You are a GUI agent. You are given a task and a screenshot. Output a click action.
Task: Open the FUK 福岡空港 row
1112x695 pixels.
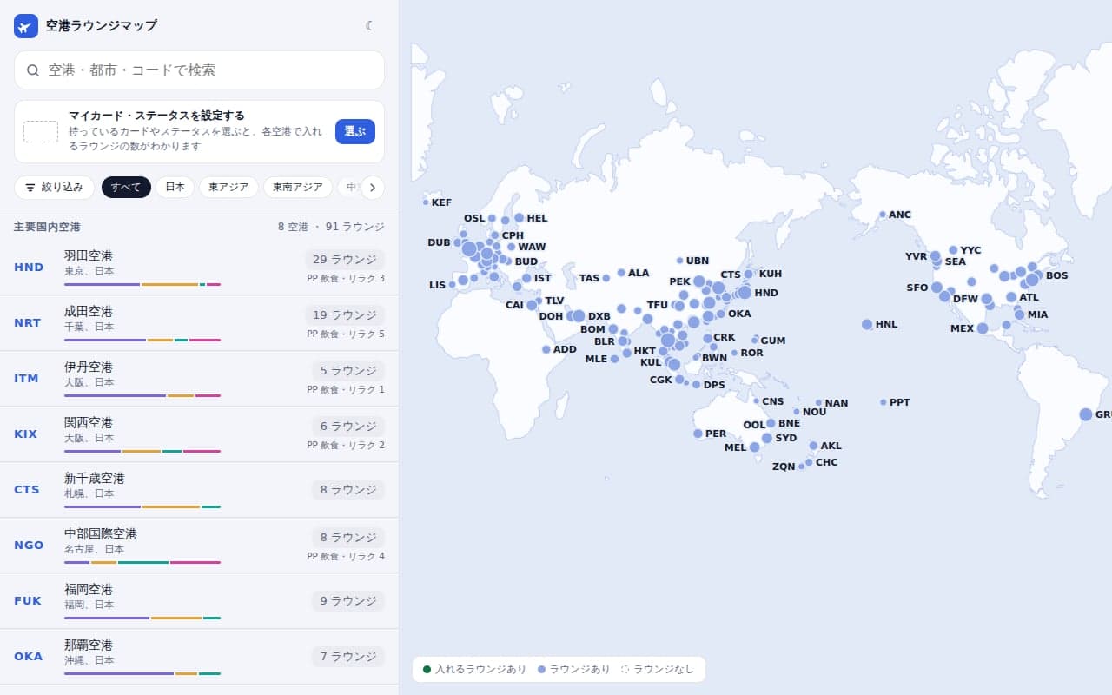[x=199, y=601]
